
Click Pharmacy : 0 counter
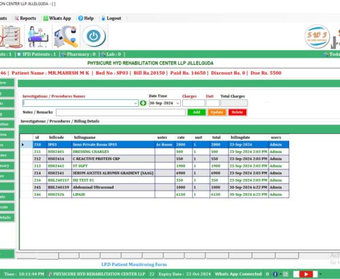point(78,54)
